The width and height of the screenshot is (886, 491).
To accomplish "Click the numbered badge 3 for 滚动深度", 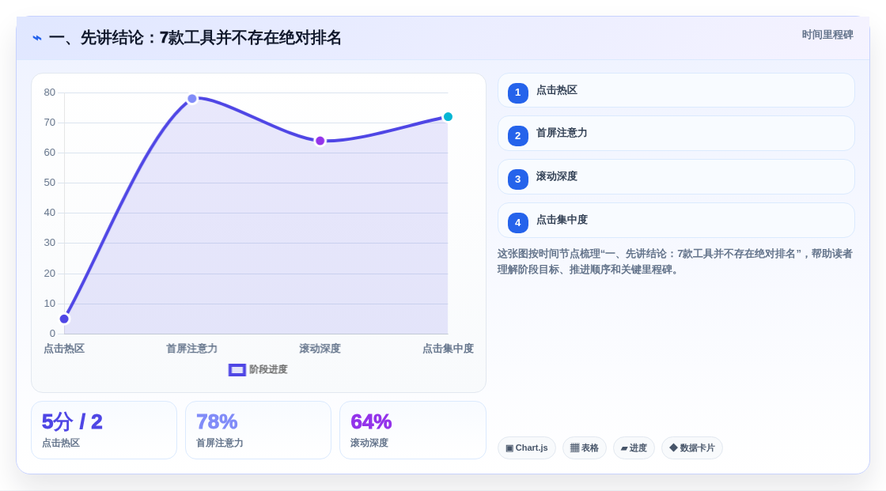I will tap(517, 179).
